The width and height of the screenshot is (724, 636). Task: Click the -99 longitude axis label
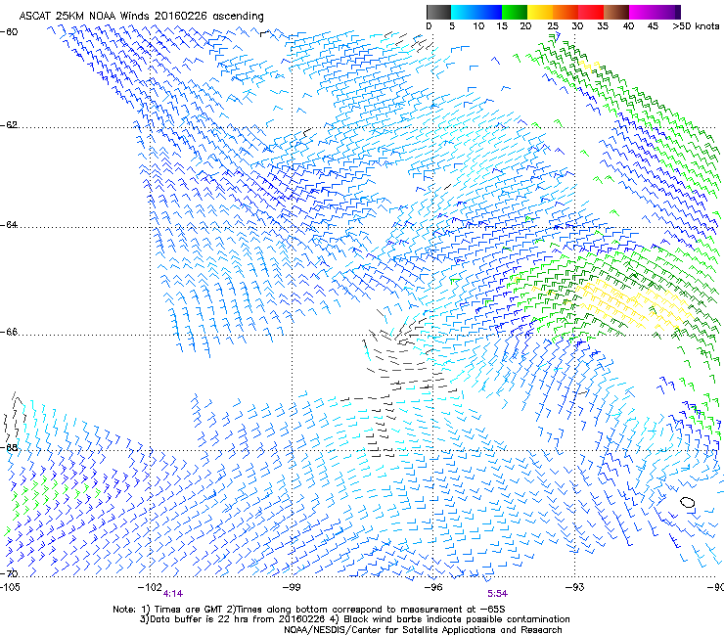point(292,587)
